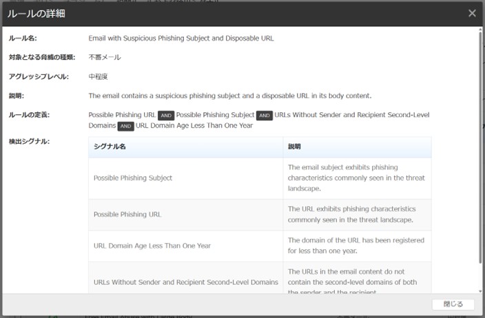Click the dialog's vertical scrollbar thumb
Screen dimensions: 485x318
(x=480, y=148)
